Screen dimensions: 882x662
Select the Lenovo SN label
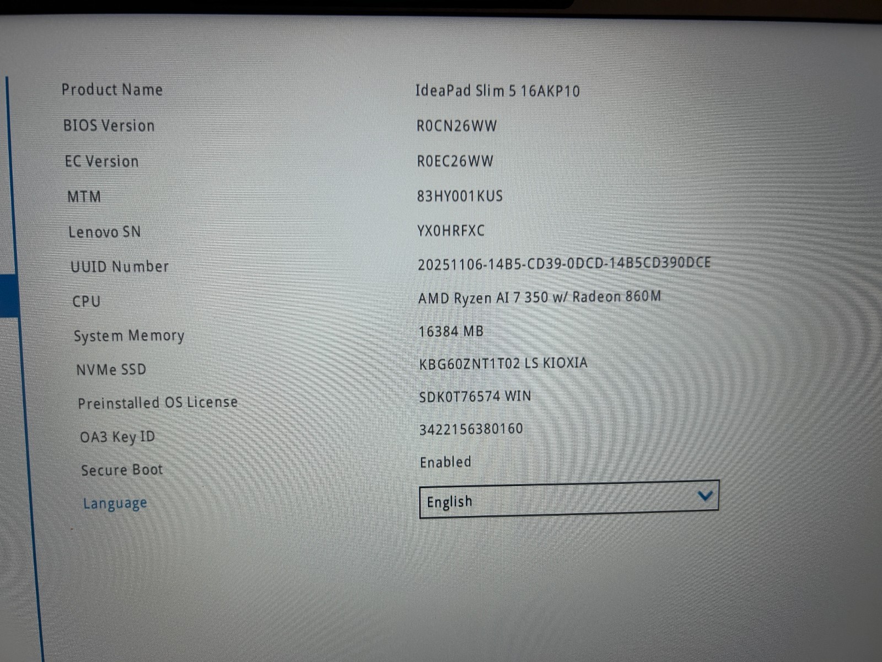[x=104, y=232]
